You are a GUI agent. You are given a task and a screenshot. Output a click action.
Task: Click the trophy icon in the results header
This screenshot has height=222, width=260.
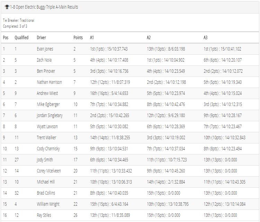coord(7,7)
